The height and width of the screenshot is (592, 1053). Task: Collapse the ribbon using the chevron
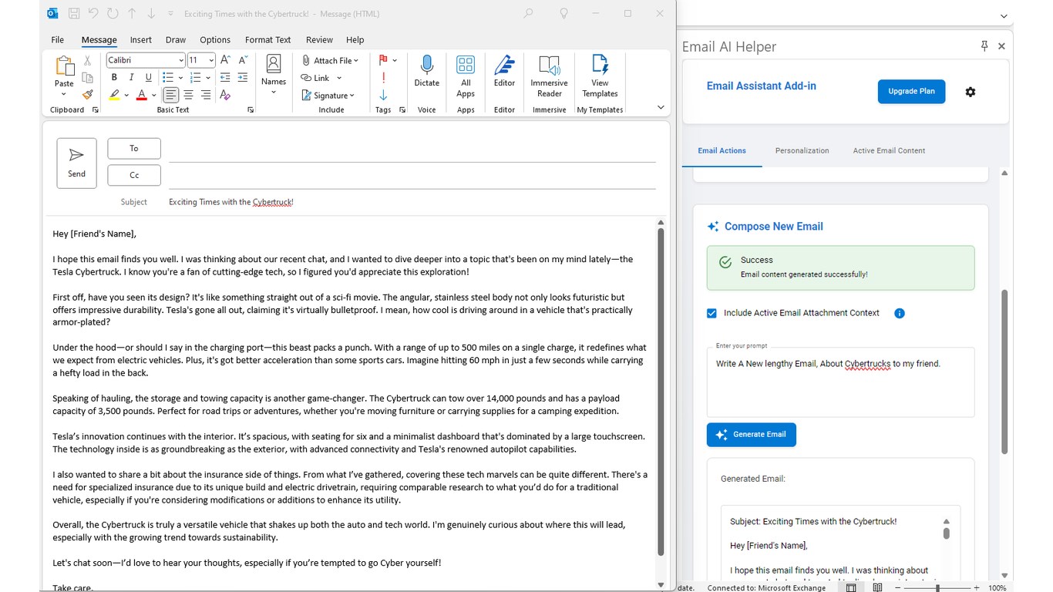pos(661,108)
